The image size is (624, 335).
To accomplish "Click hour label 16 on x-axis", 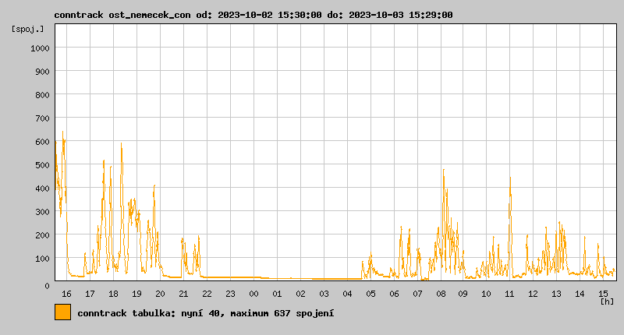I will coord(66,294).
